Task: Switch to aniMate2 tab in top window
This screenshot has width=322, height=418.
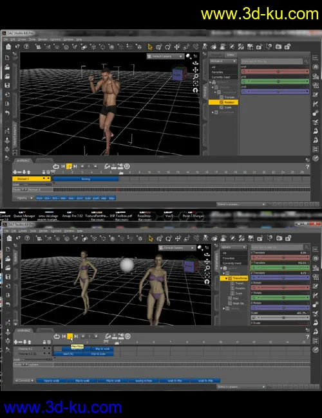Action: (23, 161)
